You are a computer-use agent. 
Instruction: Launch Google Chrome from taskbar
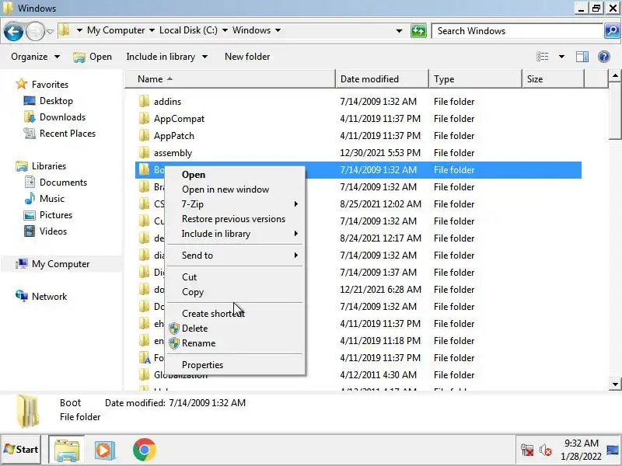tap(144, 450)
